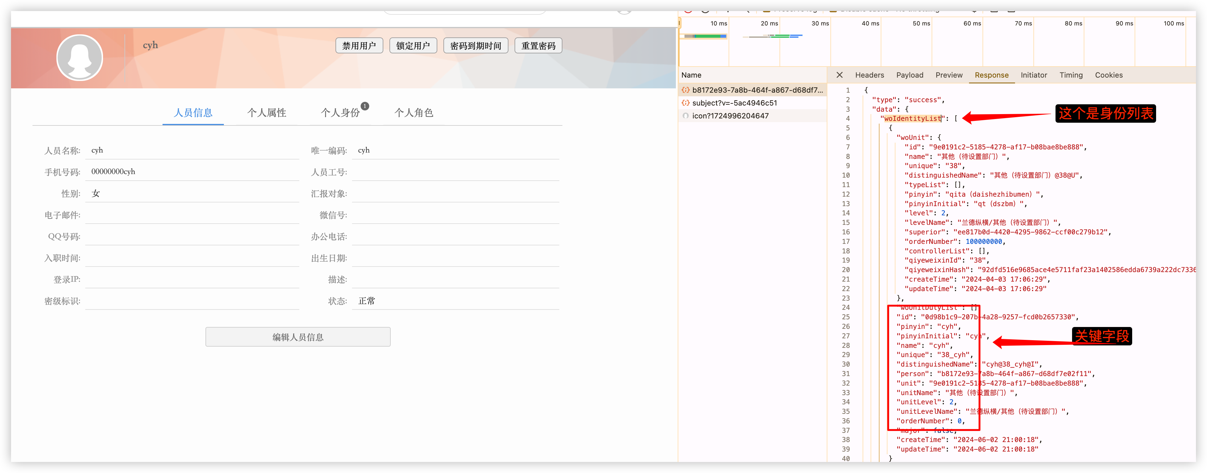Switch to 个人属性 tab
Screen dimensions: 1207x473
tap(266, 113)
